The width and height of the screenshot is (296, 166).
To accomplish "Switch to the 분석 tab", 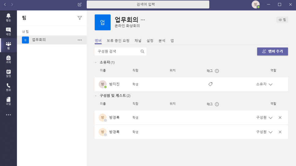I will [x=162, y=41].
